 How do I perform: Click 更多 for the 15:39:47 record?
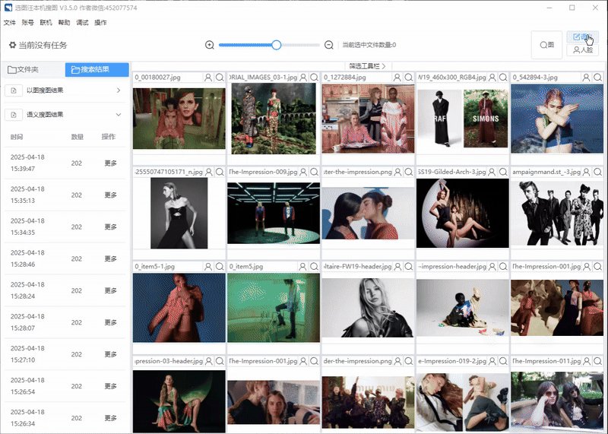click(x=111, y=163)
